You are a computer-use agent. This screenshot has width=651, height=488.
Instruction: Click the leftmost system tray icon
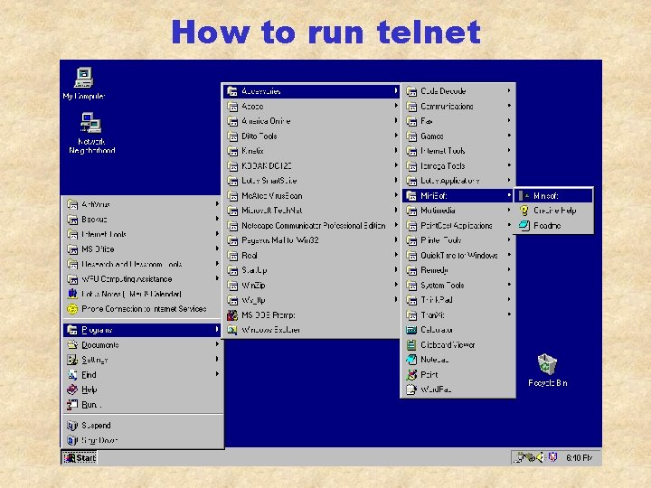coord(519,457)
